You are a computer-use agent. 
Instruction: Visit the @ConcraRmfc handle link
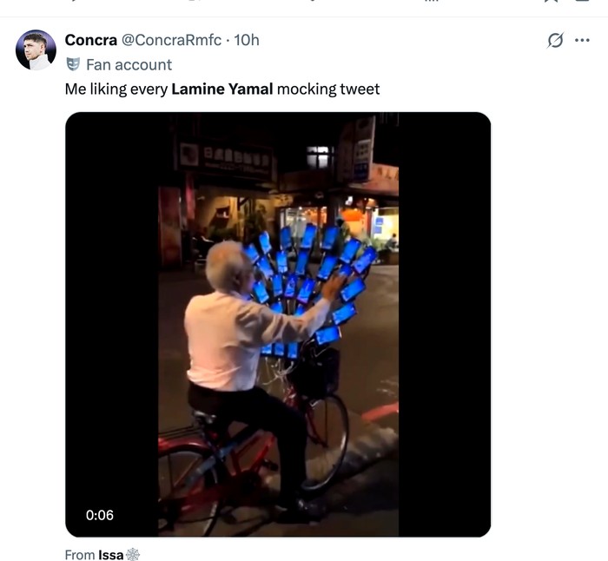click(170, 40)
